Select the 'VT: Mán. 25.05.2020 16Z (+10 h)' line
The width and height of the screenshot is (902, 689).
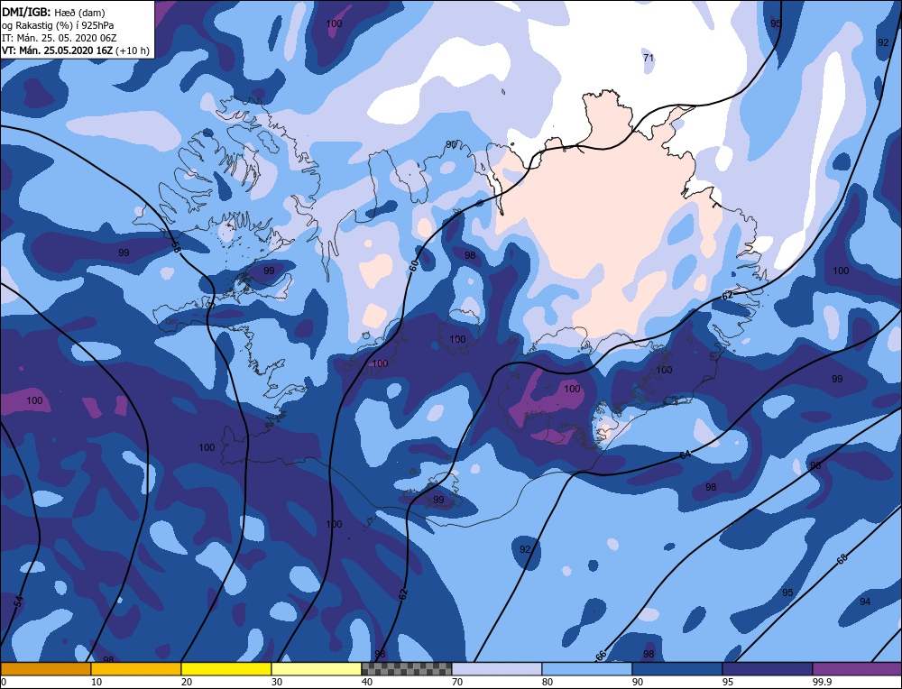point(76,51)
